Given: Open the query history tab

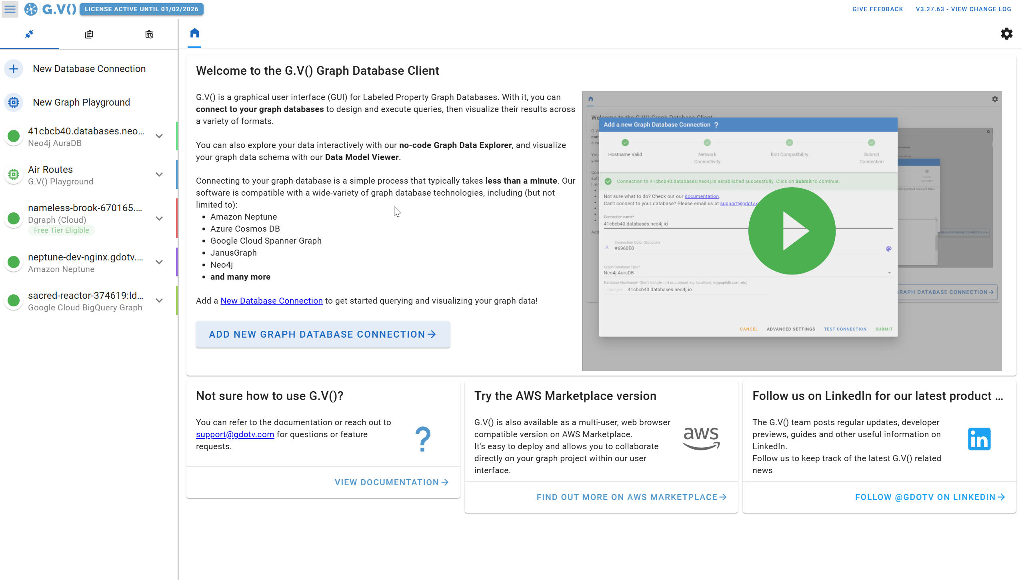Looking at the screenshot, I should tap(149, 34).
